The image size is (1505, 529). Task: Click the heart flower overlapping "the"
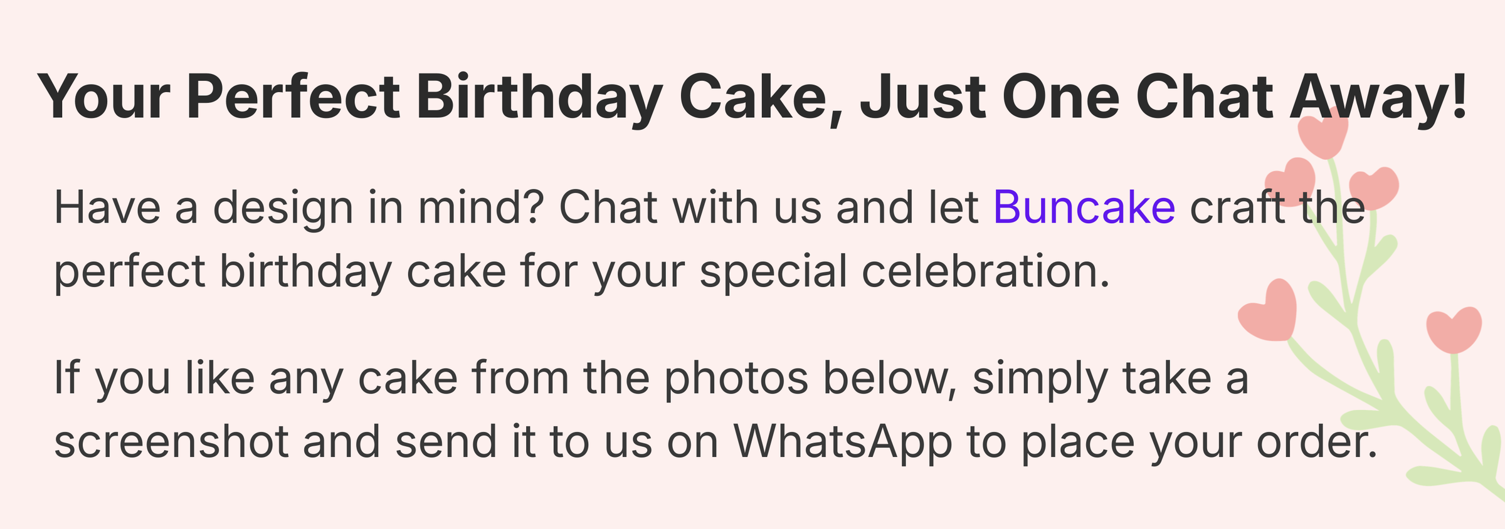(1375, 187)
